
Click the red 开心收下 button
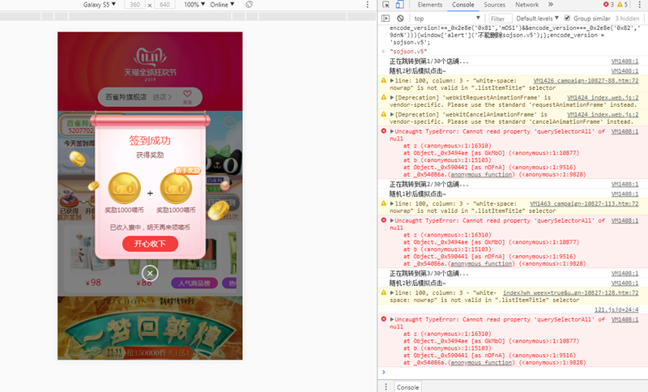tap(150, 244)
